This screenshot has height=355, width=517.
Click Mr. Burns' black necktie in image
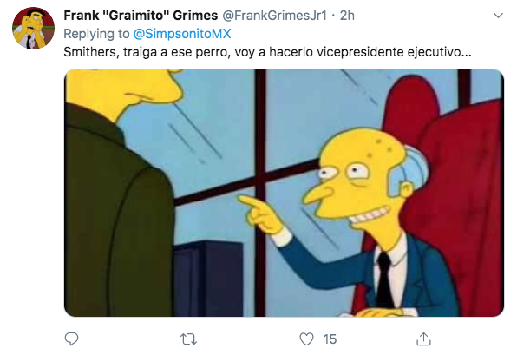[x=384, y=280]
